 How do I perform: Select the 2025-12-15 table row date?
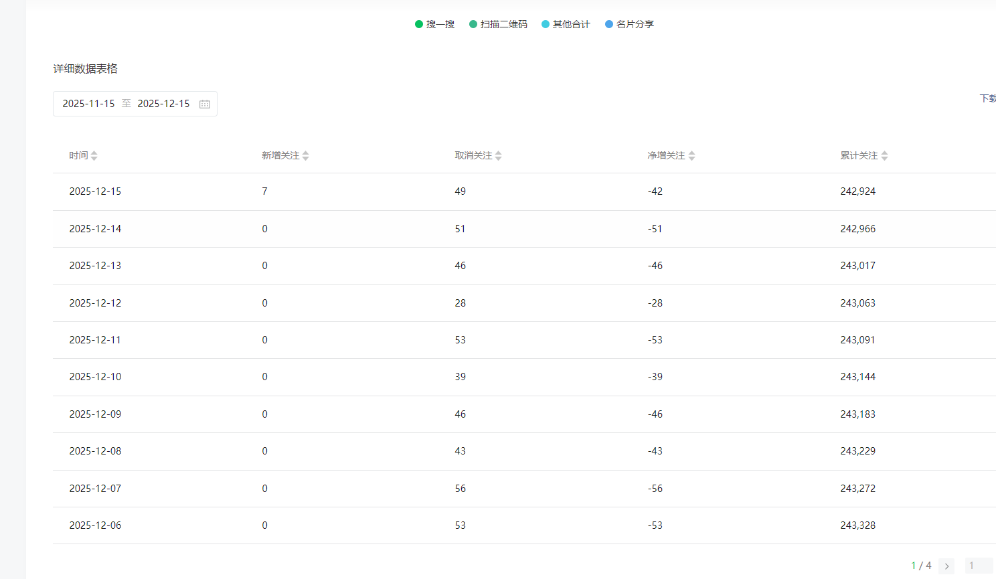[95, 191]
